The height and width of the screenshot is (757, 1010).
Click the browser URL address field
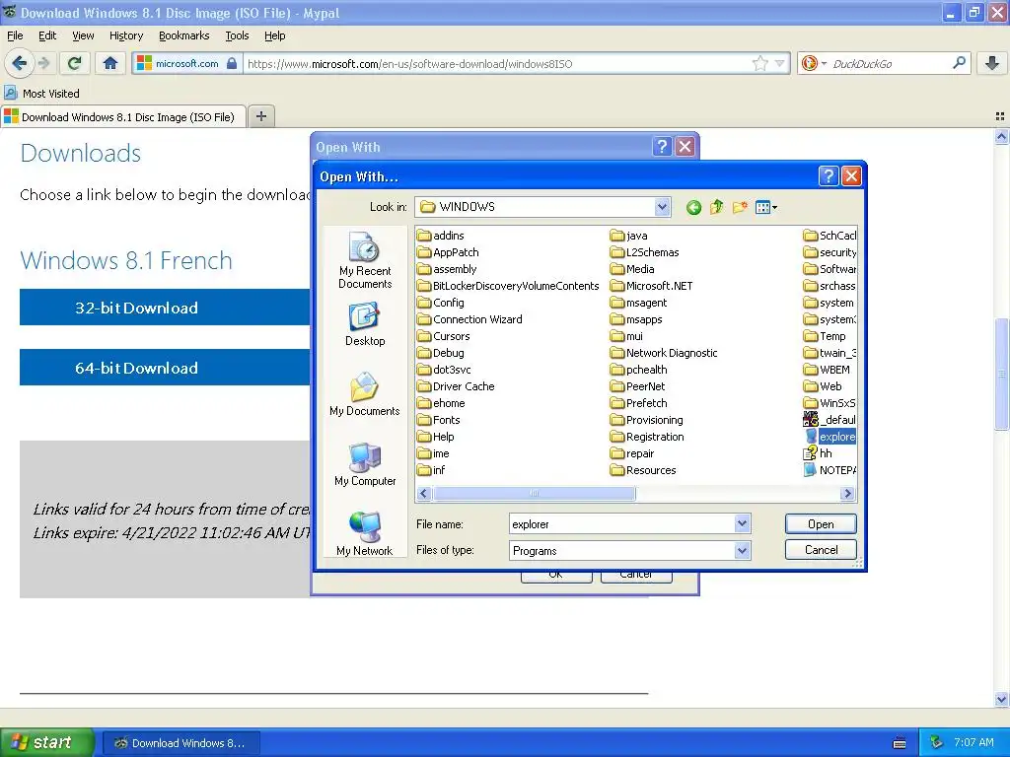[x=496, y=63]
